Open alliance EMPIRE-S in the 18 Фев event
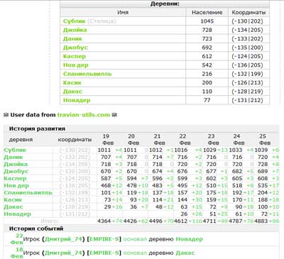 click(104, 253)
